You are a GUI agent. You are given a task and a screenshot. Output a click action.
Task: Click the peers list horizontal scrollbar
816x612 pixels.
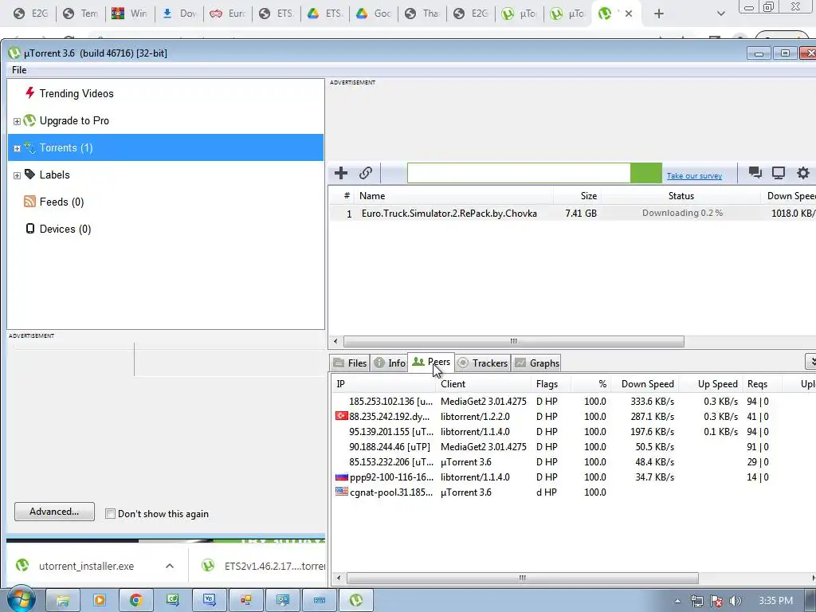click(x=523, y=578)
